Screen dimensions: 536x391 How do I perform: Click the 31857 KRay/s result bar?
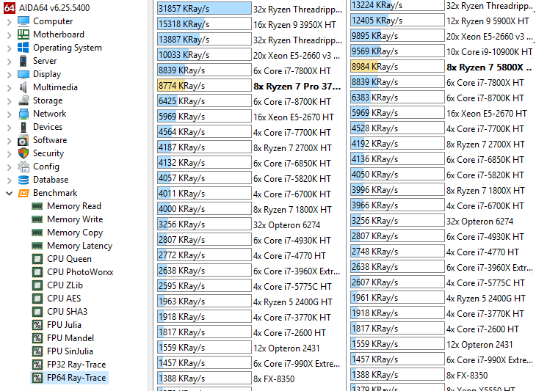pyautogui.click(x=204, y=9)
